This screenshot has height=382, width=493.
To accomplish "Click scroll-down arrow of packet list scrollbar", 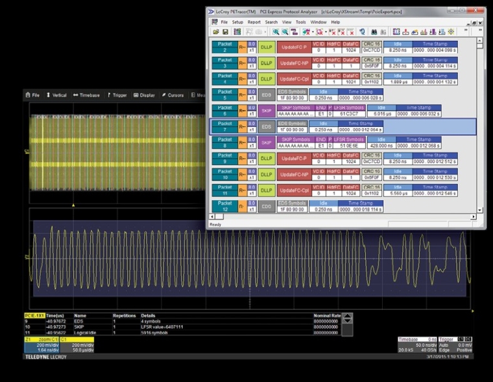I will click(481, 210).
